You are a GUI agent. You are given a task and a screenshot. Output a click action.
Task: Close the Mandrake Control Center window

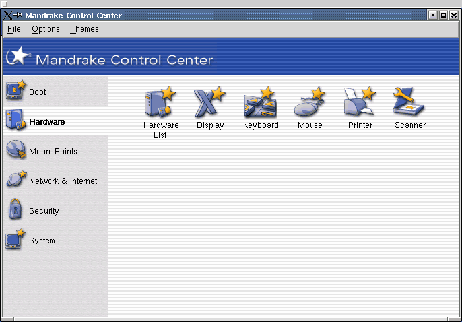tap(454, 15)
